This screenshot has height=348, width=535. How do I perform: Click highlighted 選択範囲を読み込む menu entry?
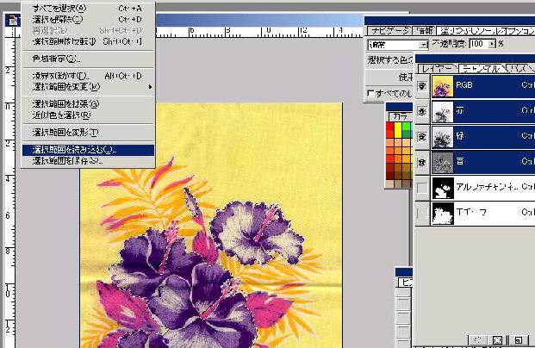tap(88, 150)
